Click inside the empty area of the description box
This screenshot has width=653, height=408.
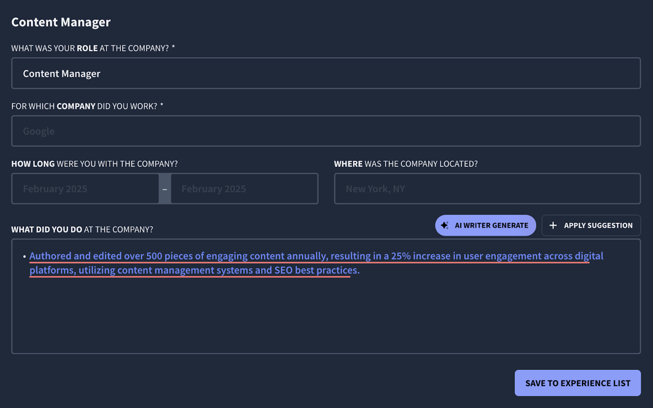pyautogui.click(x=326, y=316)
